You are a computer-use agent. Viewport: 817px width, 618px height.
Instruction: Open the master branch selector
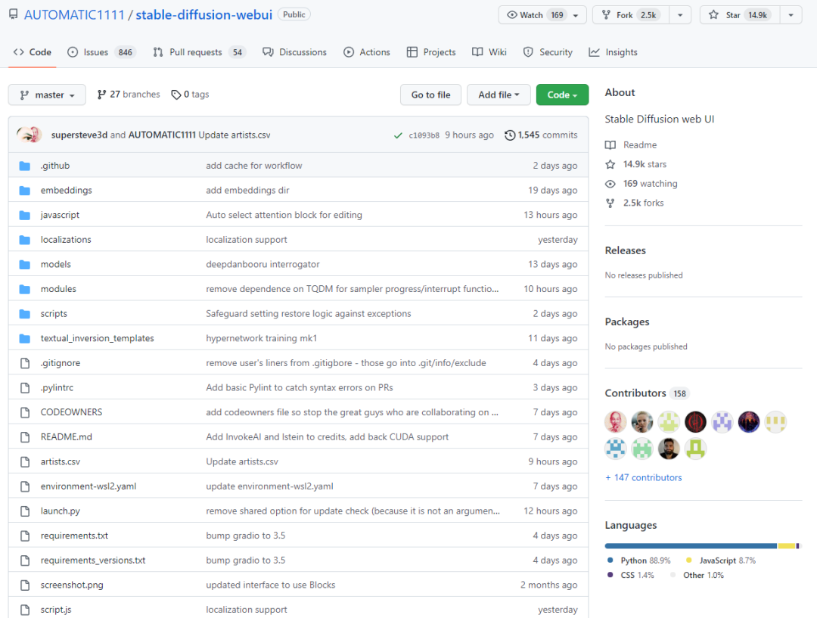(x=47, y=95)
